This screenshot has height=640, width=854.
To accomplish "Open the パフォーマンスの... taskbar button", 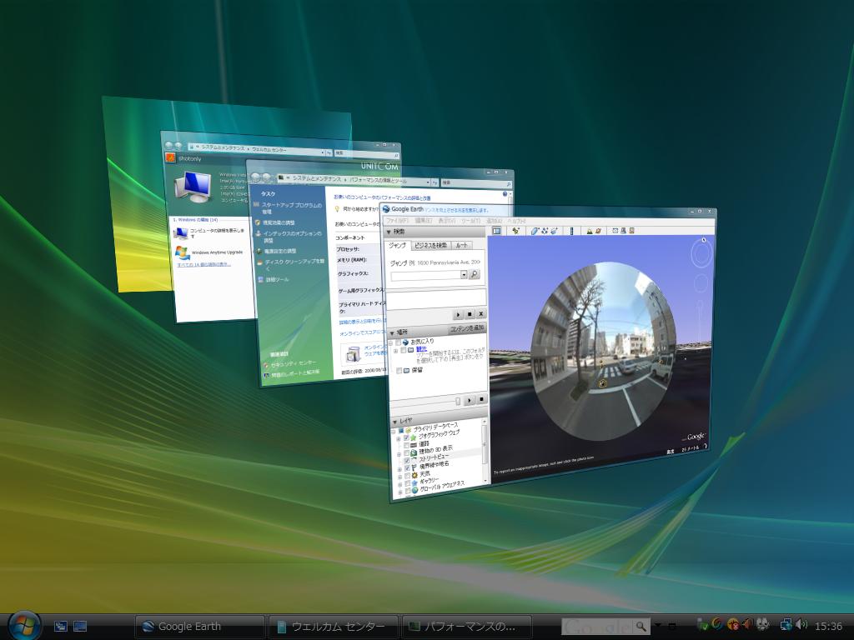I will [467, 627].
